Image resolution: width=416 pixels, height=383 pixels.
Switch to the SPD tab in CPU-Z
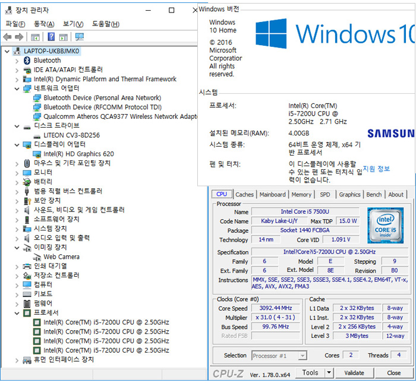pyautogui.click(x=325, y=195)
